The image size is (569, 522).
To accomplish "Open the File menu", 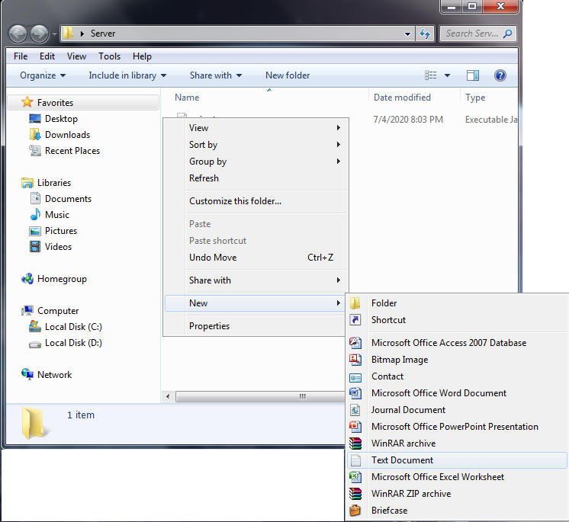I will coord(21,56).
